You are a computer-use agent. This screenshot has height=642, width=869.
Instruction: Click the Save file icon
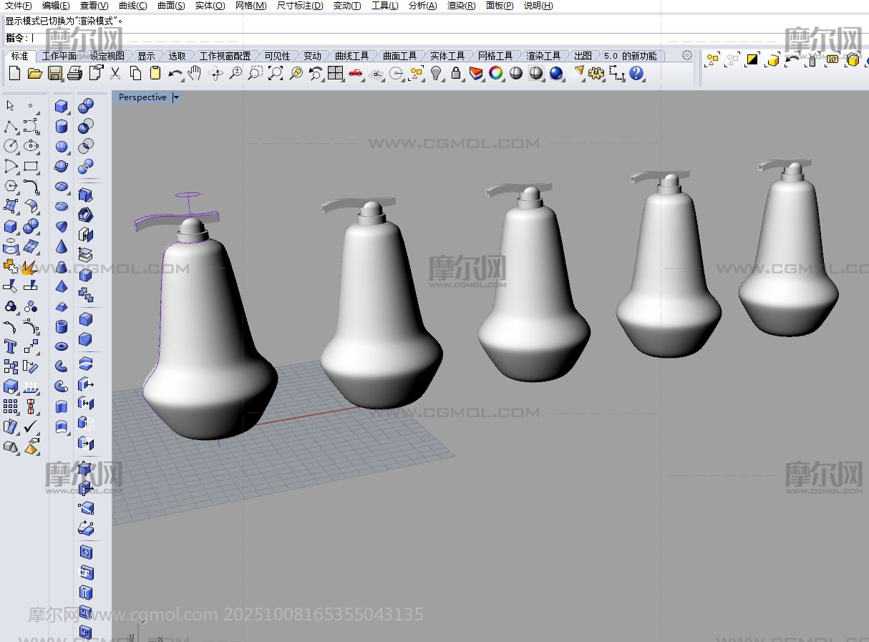click(x=54, y=73)
